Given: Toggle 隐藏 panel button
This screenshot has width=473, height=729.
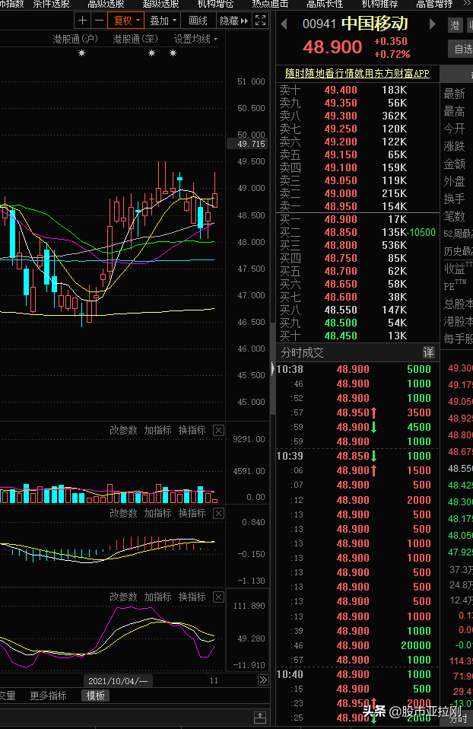Looking at the screenshot, I should click(x=233, y=21).
